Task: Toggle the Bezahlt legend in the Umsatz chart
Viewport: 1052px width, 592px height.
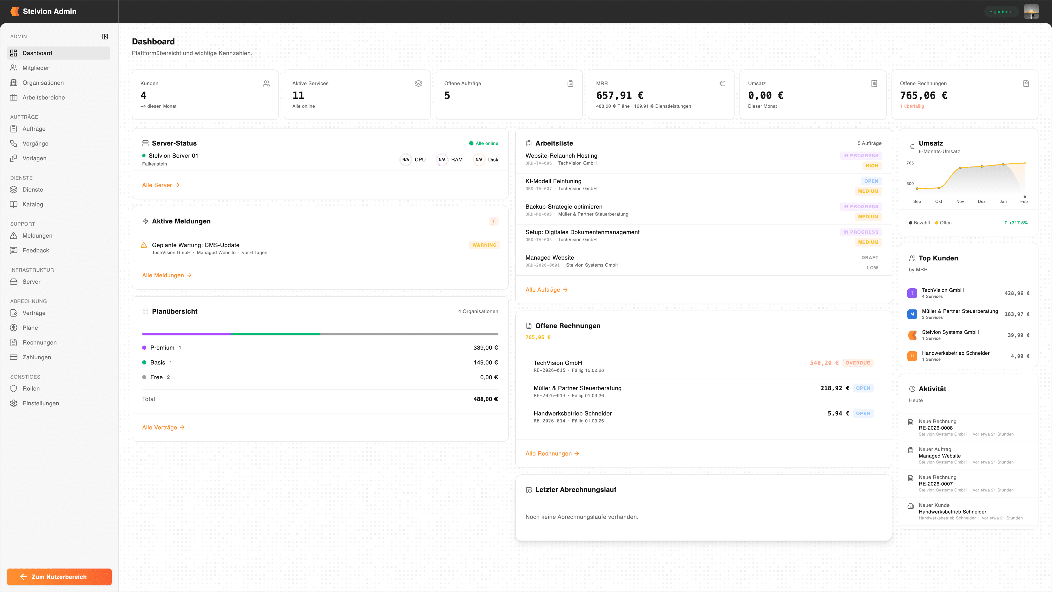Action: click(x=919, y=223)
